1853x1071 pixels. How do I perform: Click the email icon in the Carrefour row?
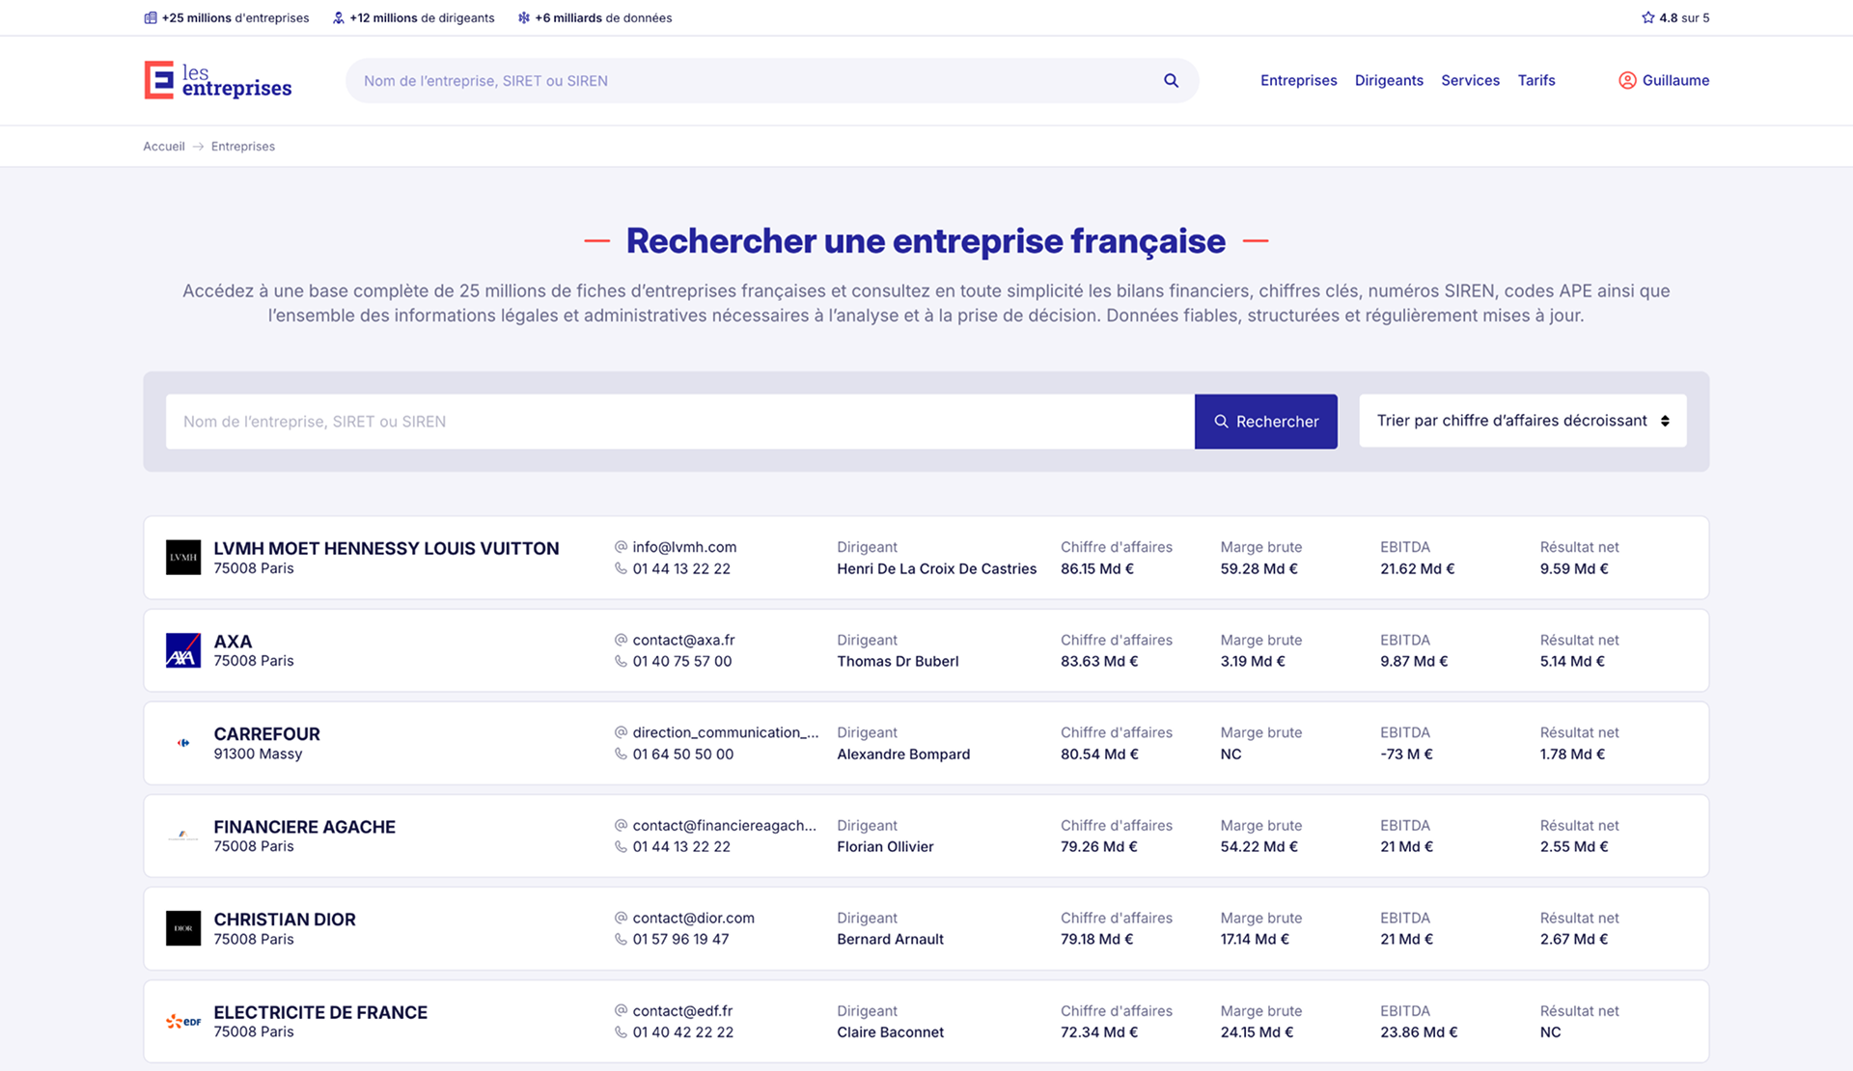(622, 732)
